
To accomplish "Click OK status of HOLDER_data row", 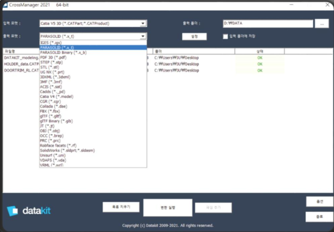I will point(260,64).
